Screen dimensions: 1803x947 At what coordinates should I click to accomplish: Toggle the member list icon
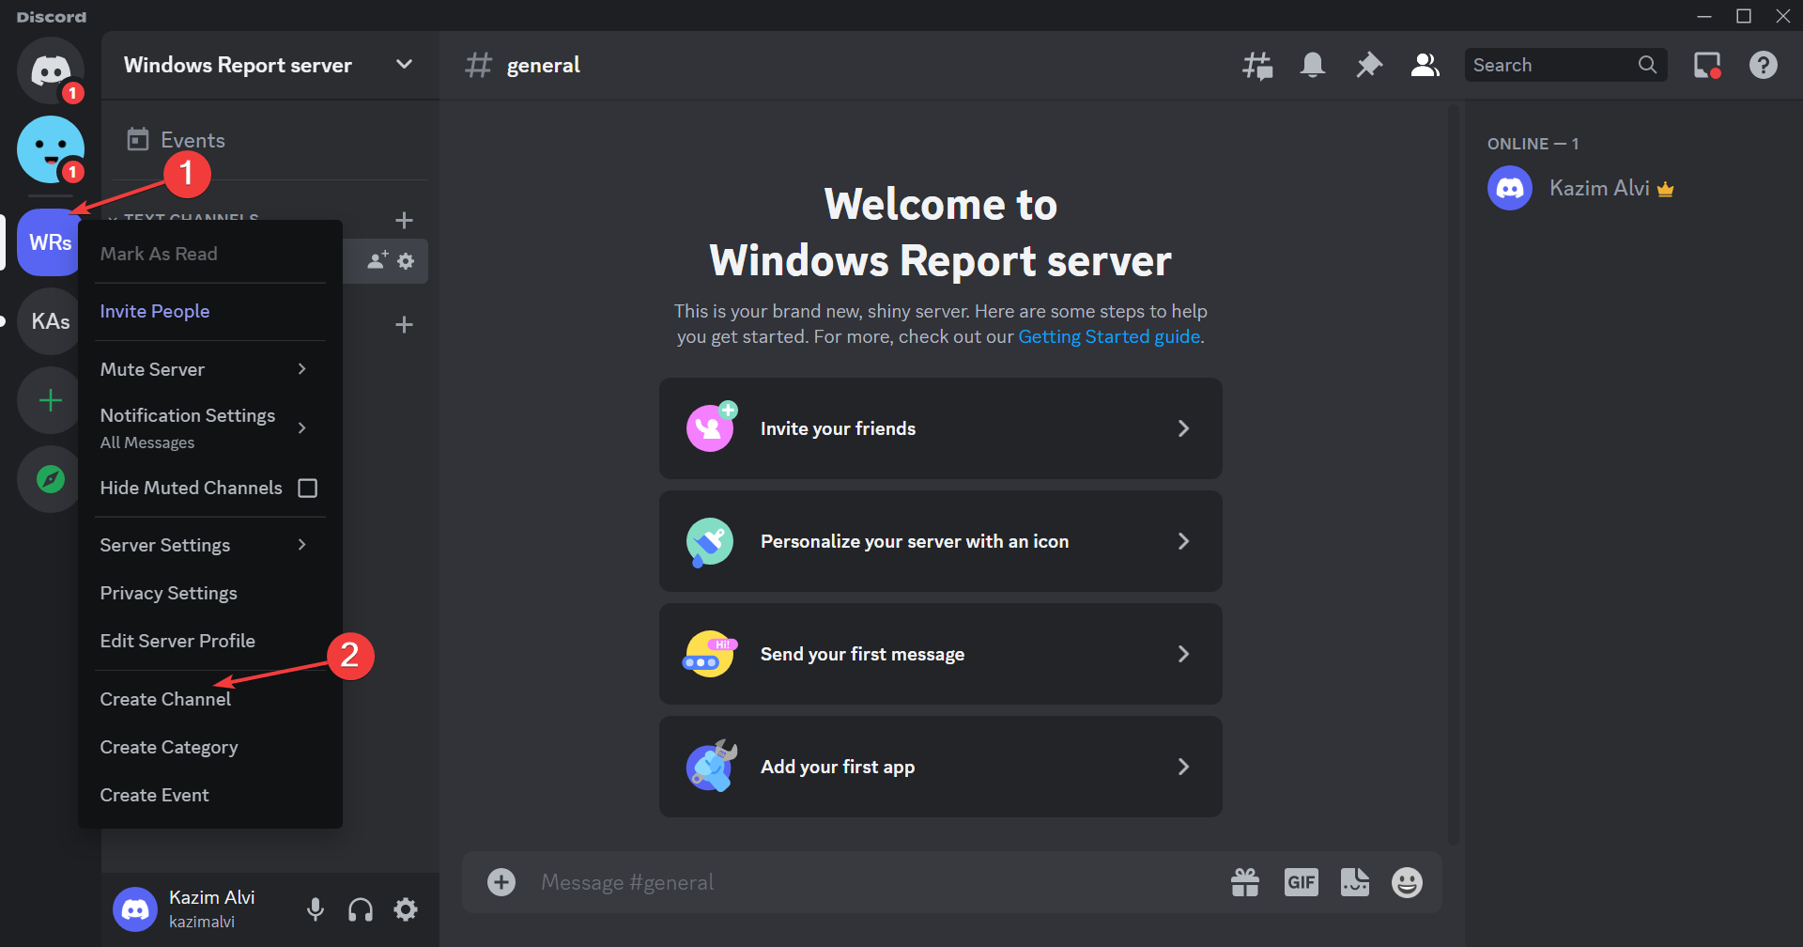(x=1425, y=65)
